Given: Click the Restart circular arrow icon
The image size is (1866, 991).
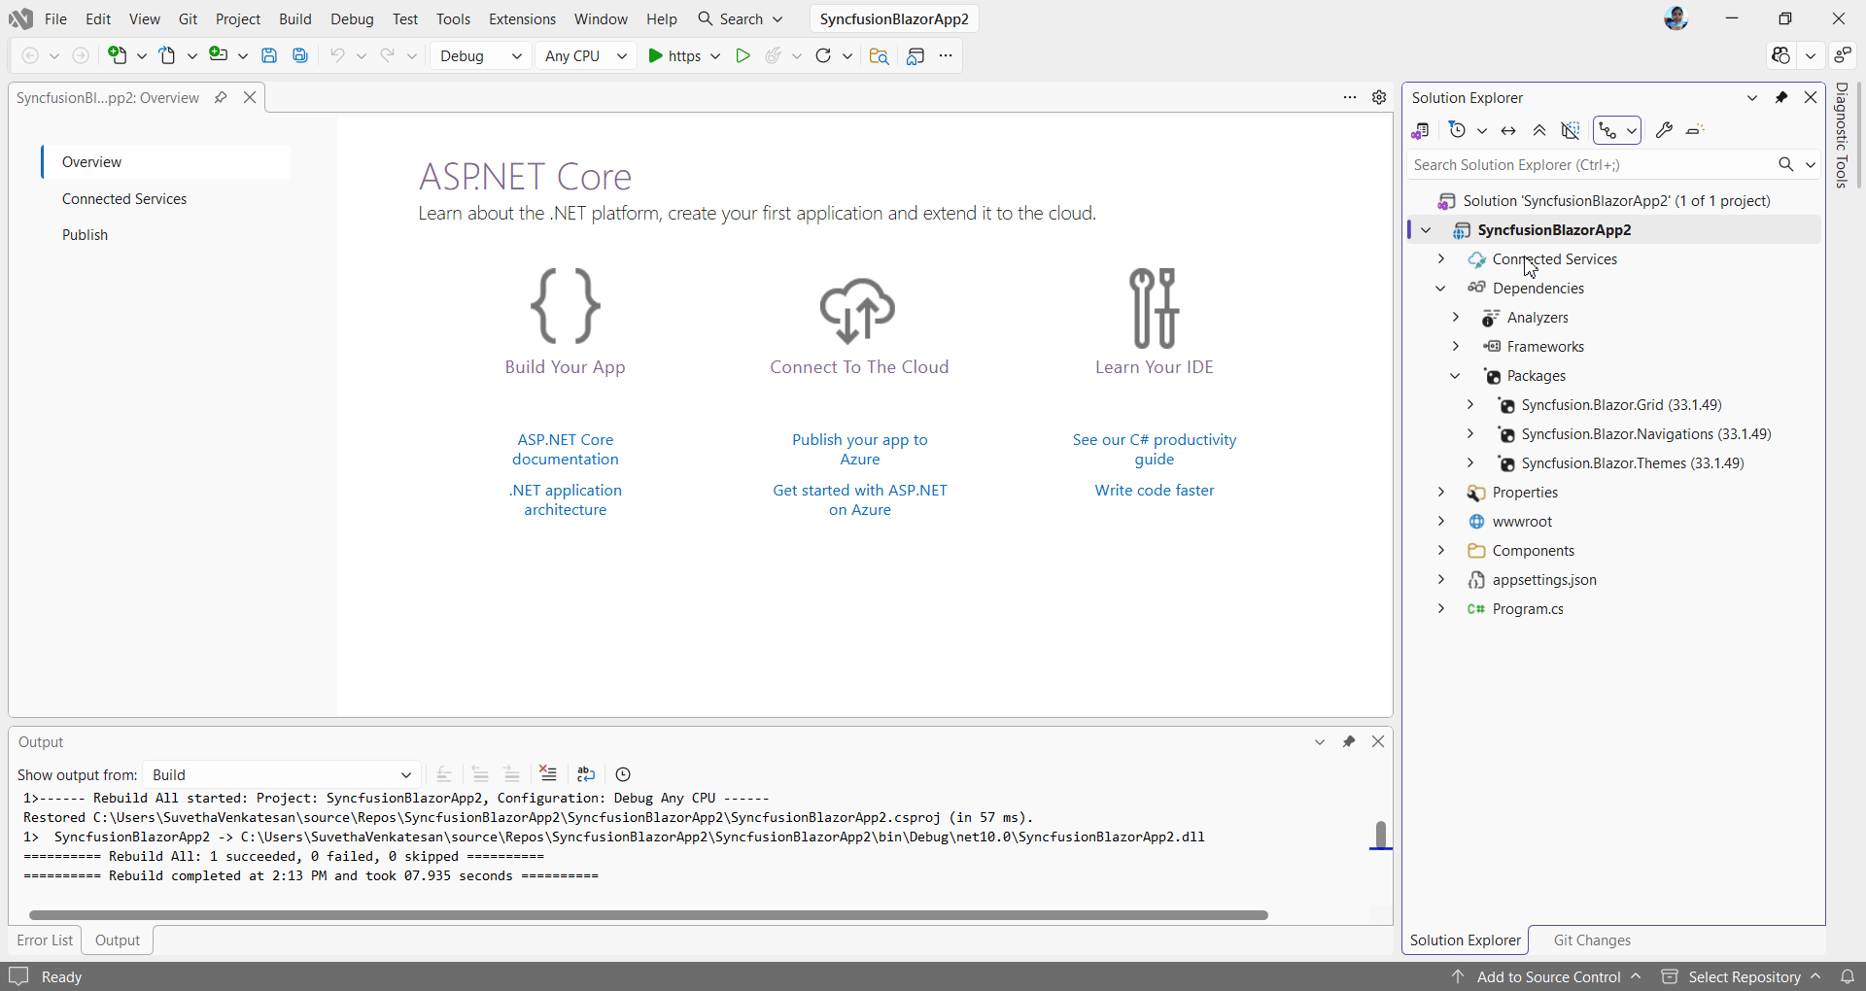Looking at the screenshot, I should point(823,55).
